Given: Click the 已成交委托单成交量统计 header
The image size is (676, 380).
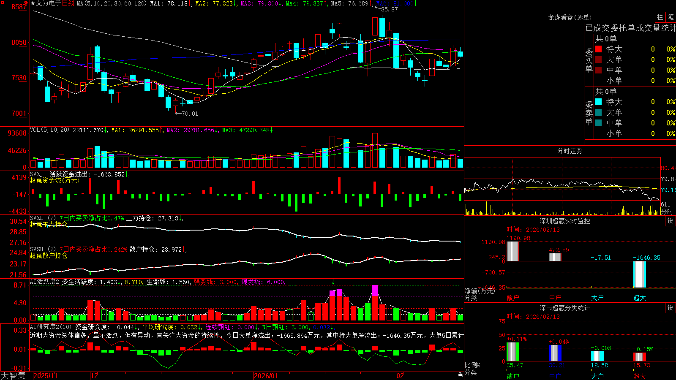Looking at the screenshot, I should click(630, 28).
